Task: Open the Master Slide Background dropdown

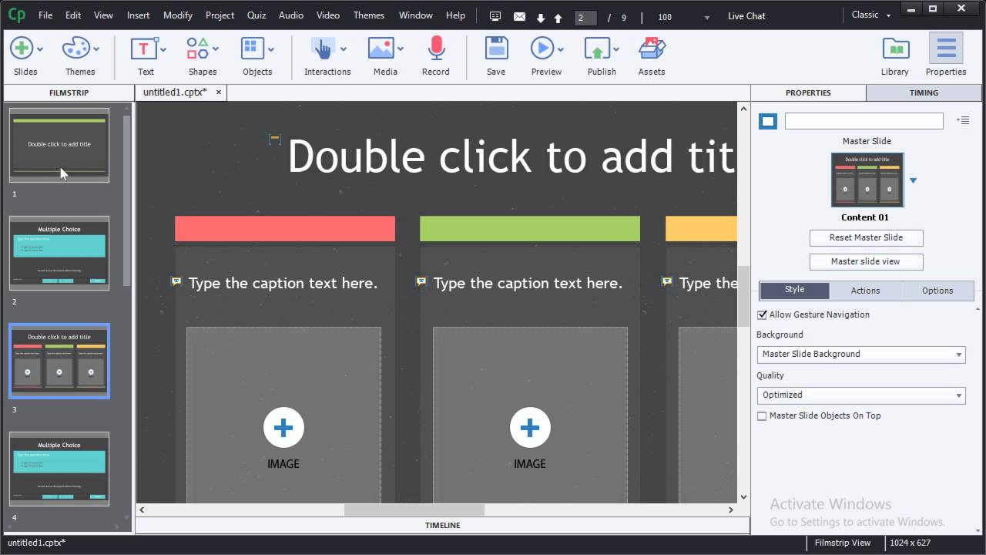Action: pos(860,354)
